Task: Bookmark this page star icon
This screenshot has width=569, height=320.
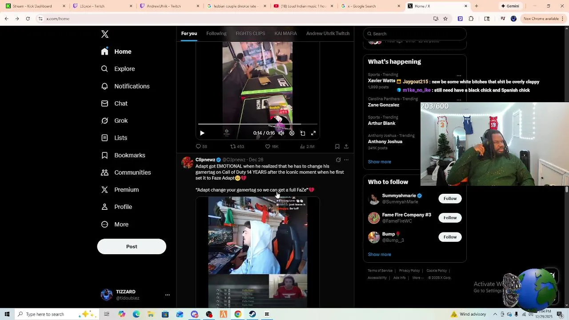Action: (445, 19)
